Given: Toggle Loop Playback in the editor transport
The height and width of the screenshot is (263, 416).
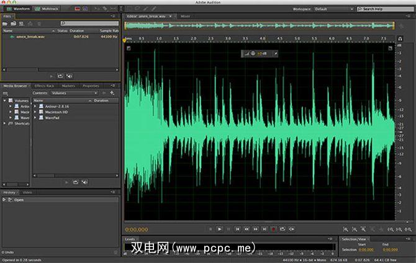Looking at the screenshot, I should click(282, 229).
